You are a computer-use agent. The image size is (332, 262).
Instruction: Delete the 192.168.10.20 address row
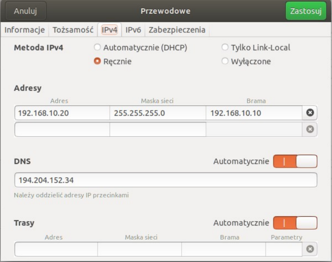pos(310,113)
